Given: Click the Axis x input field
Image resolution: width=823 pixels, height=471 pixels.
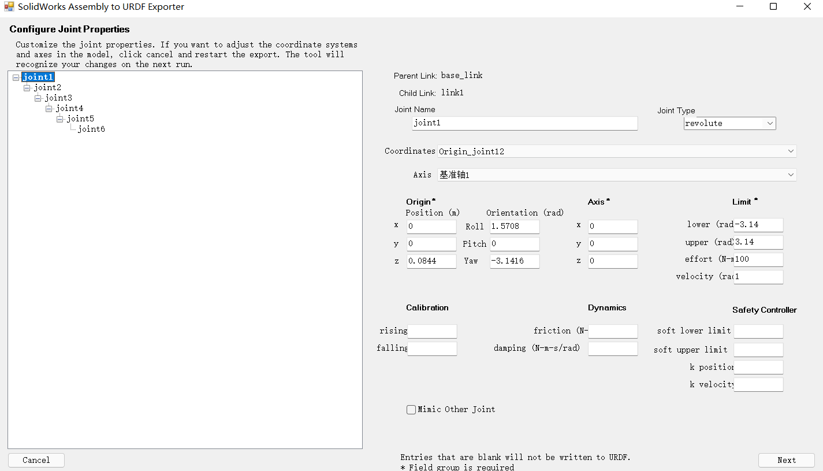Looking at the screenshot, I should point(613,227).
